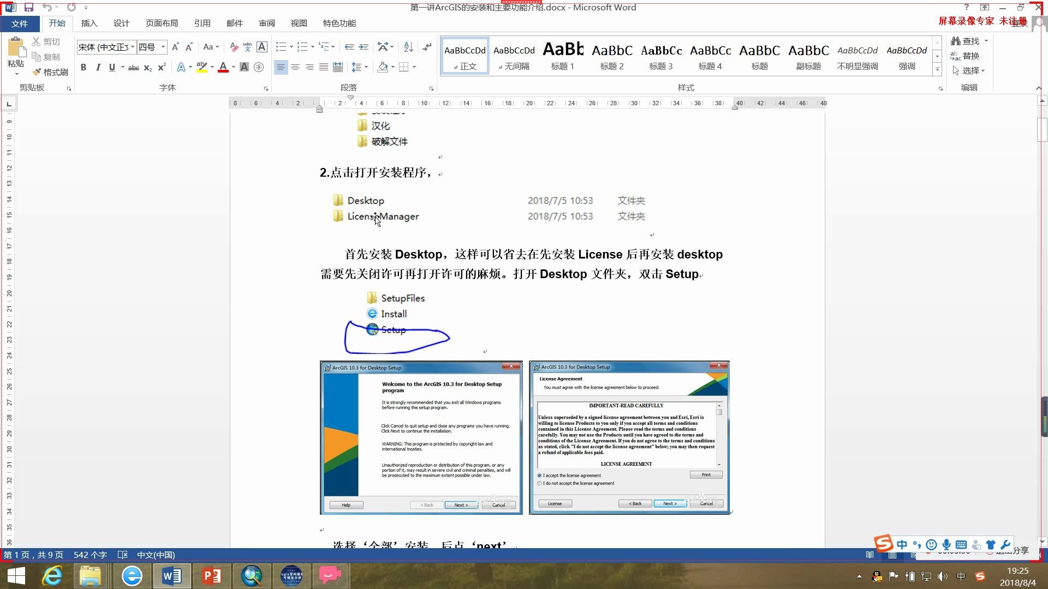Click the clear formatting eraser icon
This screenshot has width=1048, height=589.
234,47
